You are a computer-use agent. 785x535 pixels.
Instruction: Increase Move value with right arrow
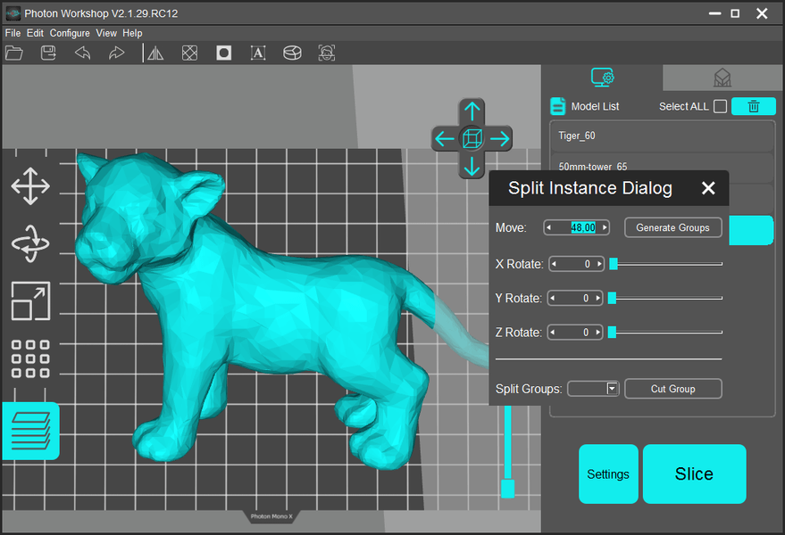pos(605,228)
